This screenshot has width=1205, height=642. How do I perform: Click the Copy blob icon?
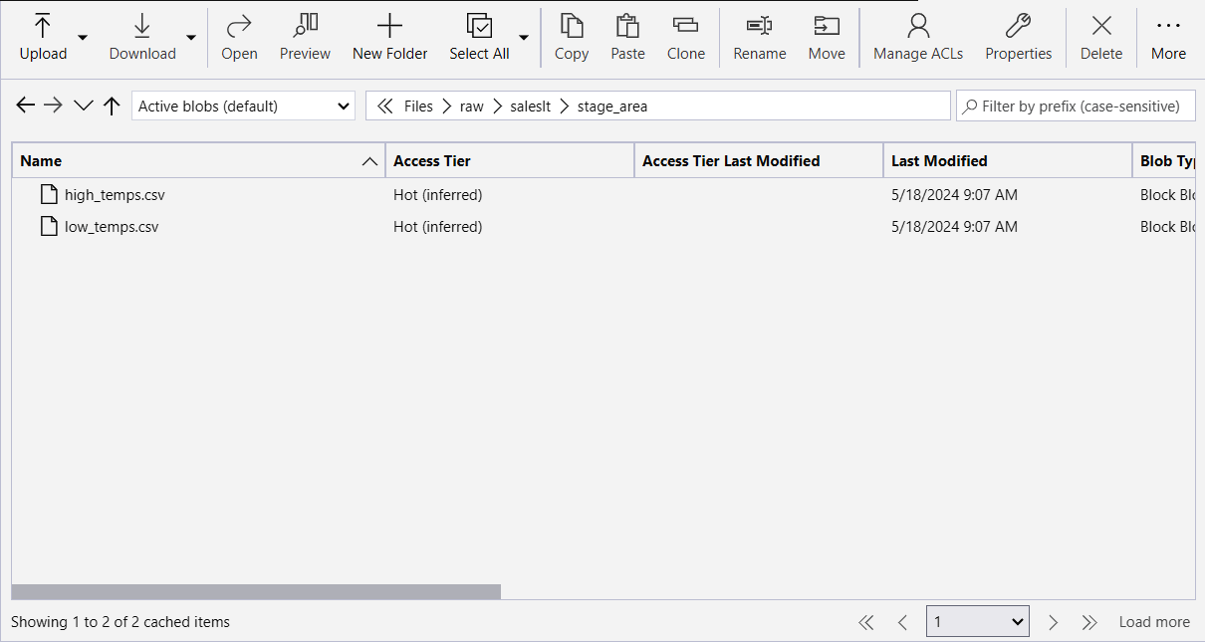(x=571, y=25)
